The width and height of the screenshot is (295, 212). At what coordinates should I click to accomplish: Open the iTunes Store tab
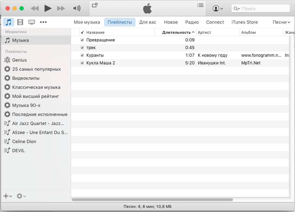[244, 22]
